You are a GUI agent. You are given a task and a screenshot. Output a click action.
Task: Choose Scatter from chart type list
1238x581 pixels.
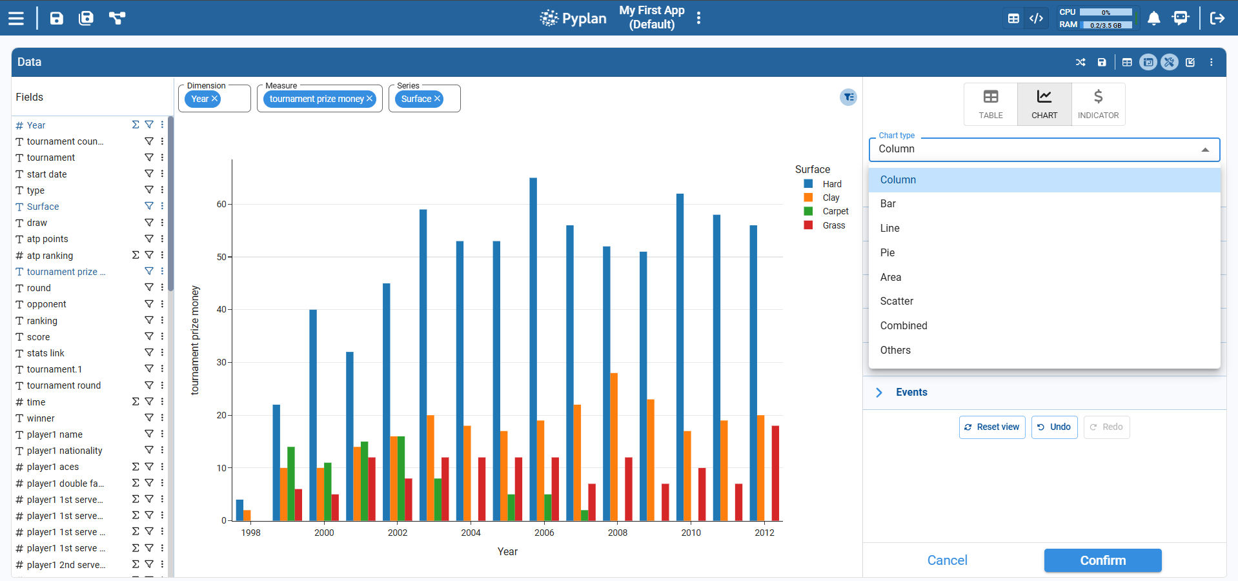(x=897, y=301)
